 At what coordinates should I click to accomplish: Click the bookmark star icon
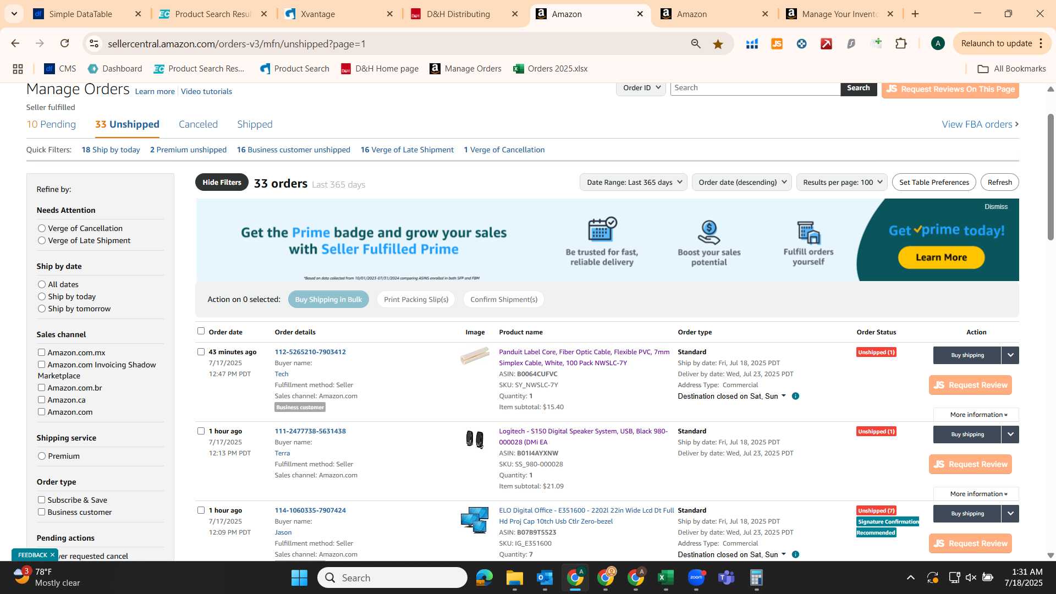pyautogui.click(x=718, y=44)
